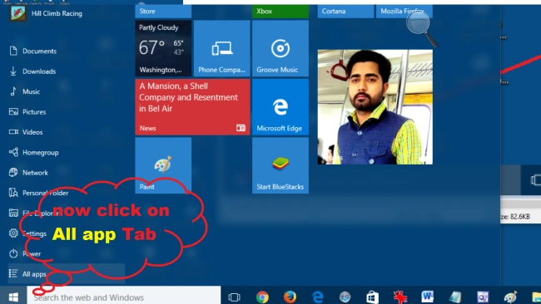Open the Xbox tile
This screenshot has width=541, height=304.
coord(280,12)
